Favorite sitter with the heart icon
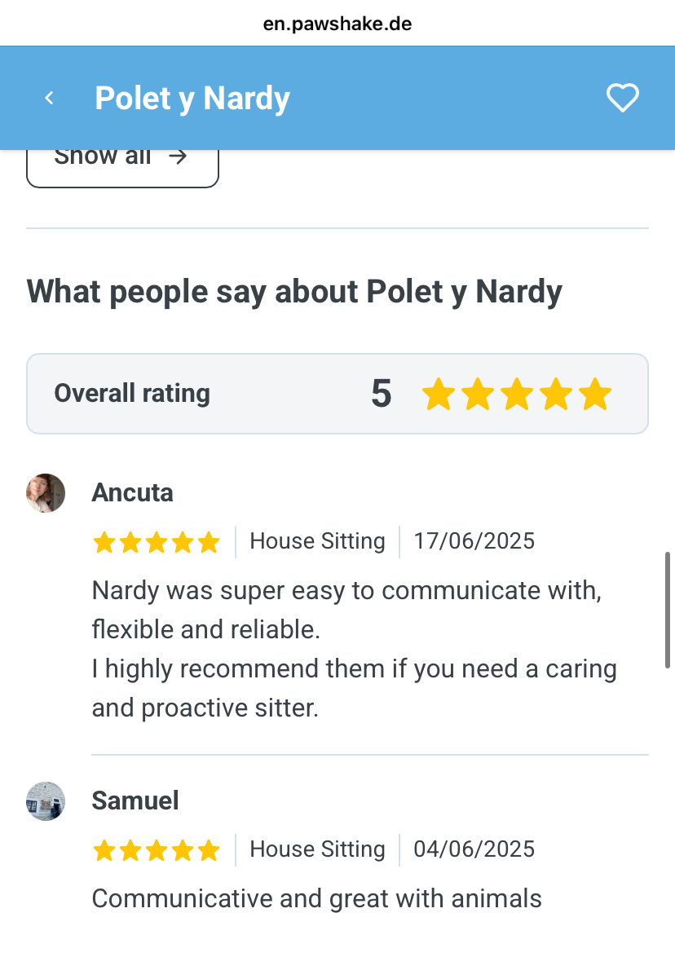675x979 pixels. click(x=623, y=99)
